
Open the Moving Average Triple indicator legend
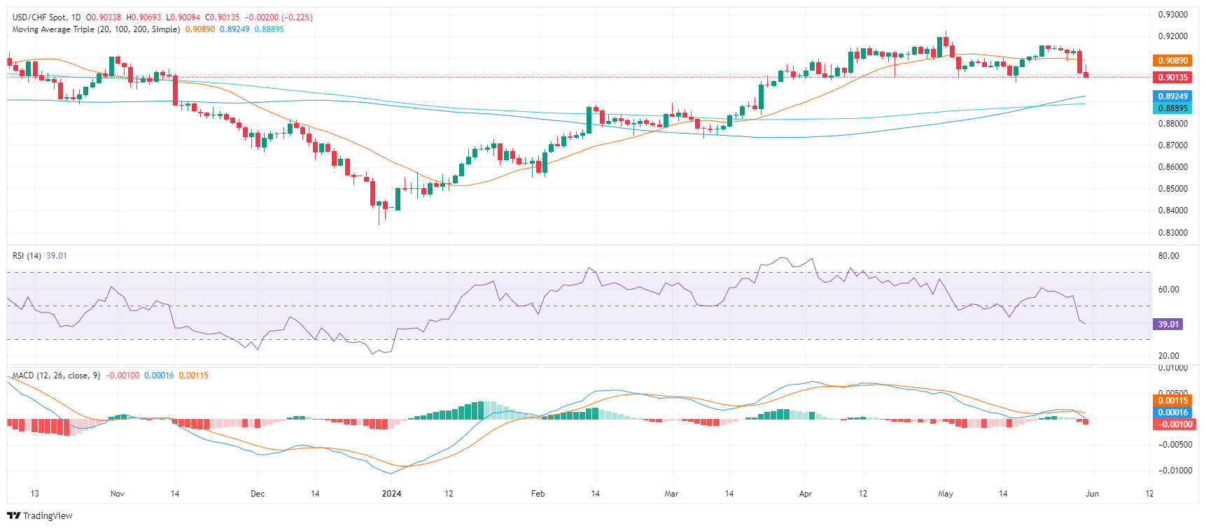point(96,29)
